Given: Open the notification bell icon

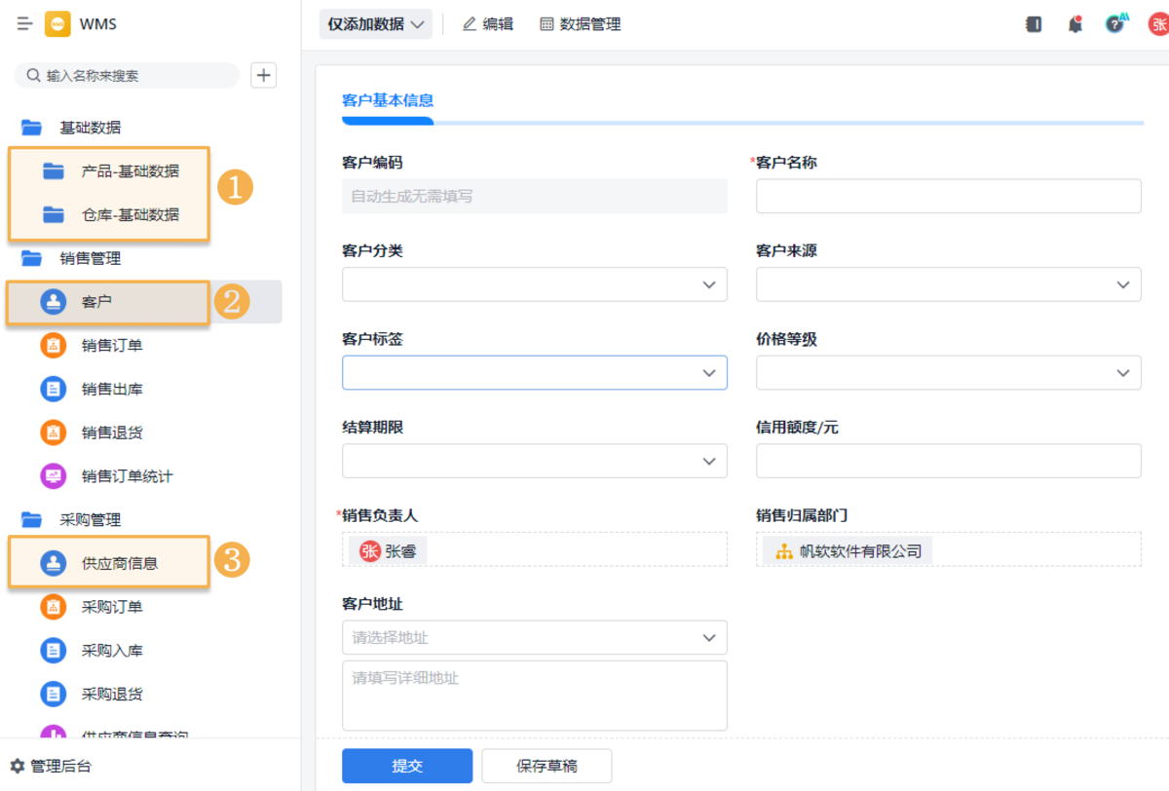Looking at the screenshot, I should pos(1075,24).
